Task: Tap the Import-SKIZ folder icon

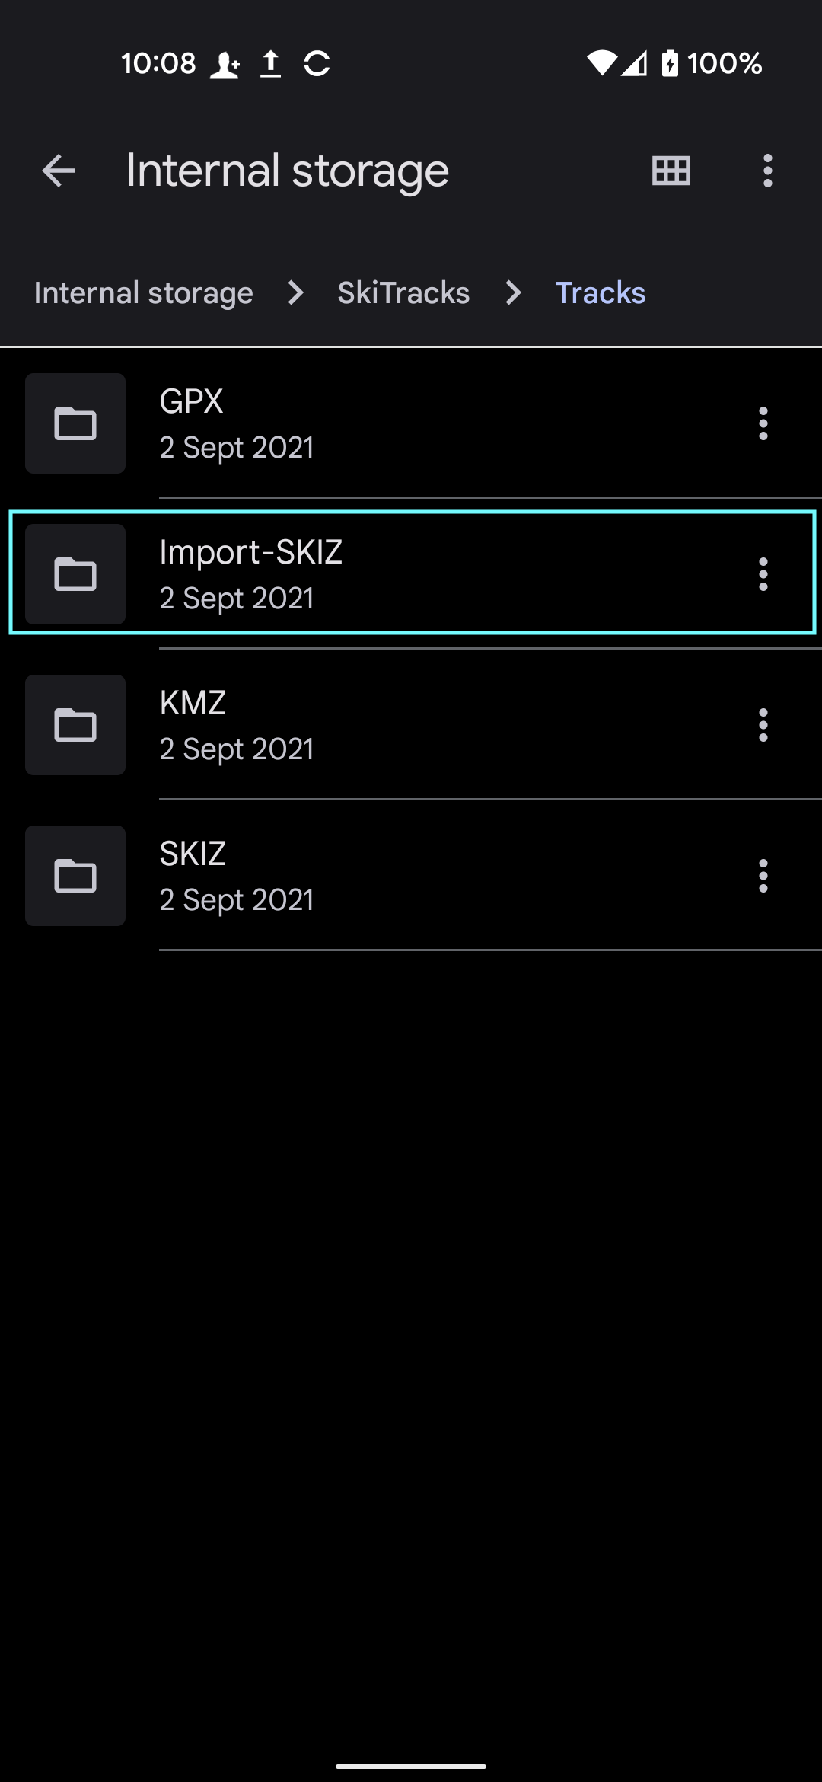Action: (x=75, y=574)
